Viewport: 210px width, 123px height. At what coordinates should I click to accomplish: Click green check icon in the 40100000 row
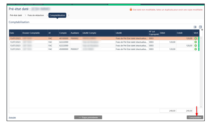pos(196,39)
